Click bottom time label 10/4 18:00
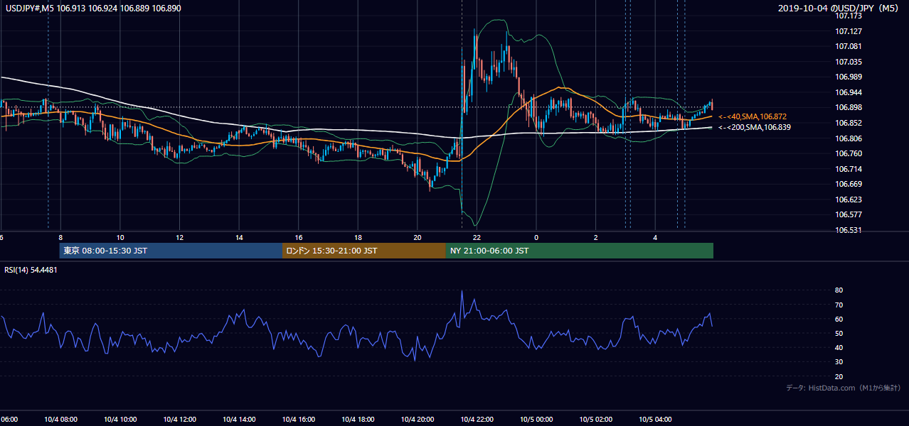The height and width of the screenshot is (426, 909). 358,420
